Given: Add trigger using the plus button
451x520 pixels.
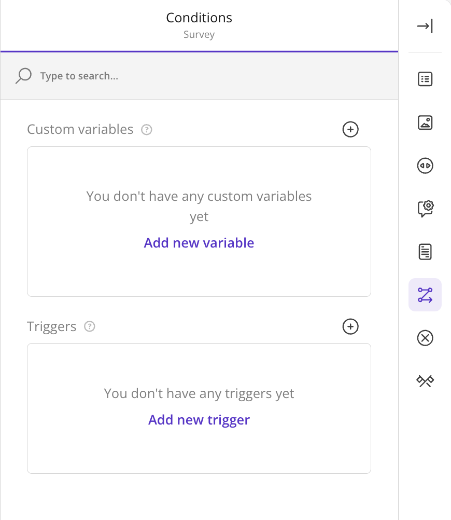Looking at the screenshot, I should (350, 326).
